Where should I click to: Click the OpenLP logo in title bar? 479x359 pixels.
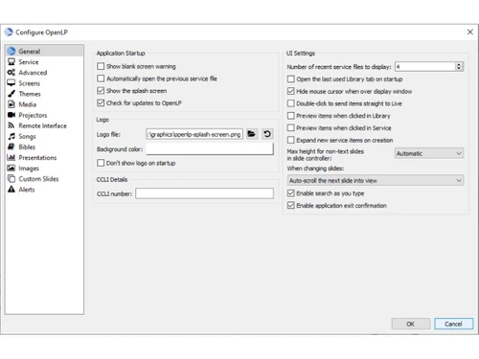pos(9,32)
